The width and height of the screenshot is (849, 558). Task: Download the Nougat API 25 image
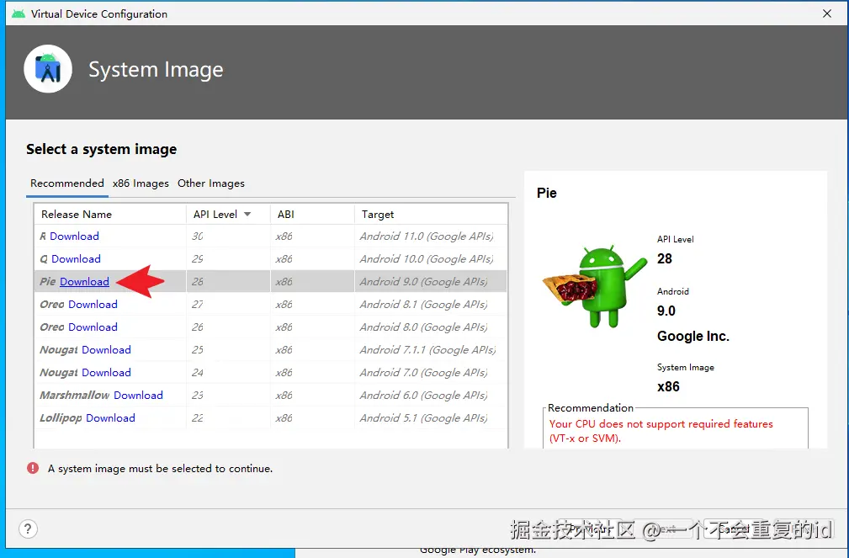pos(106,350)
